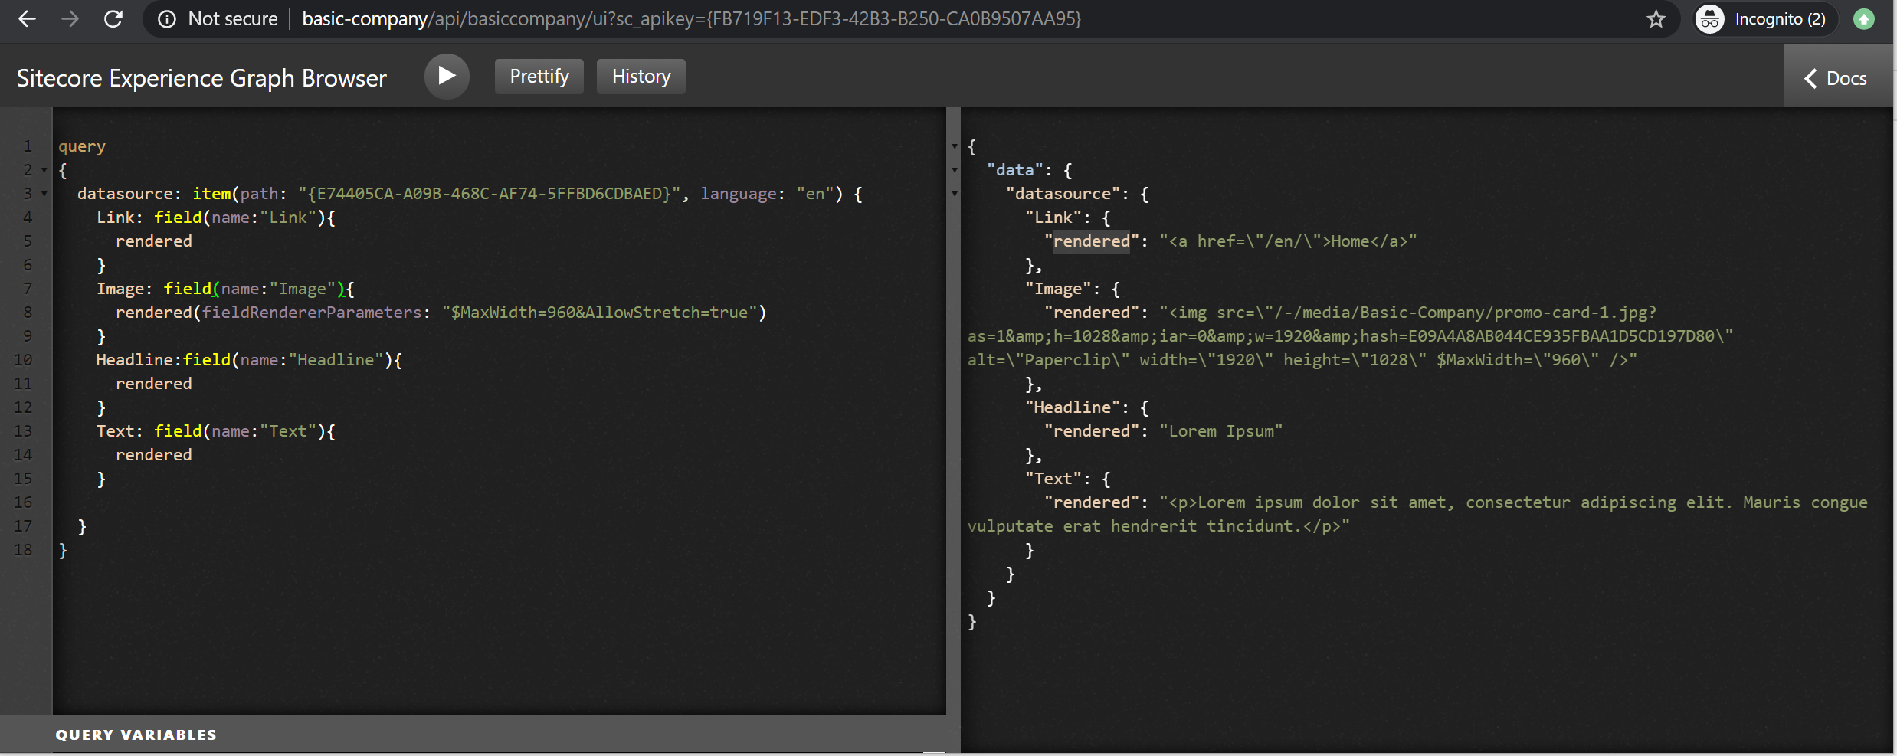The height and width of the screenshot is (756, 1897).
Task: Open the Not secure site info icon
Action: click(167, 19)
